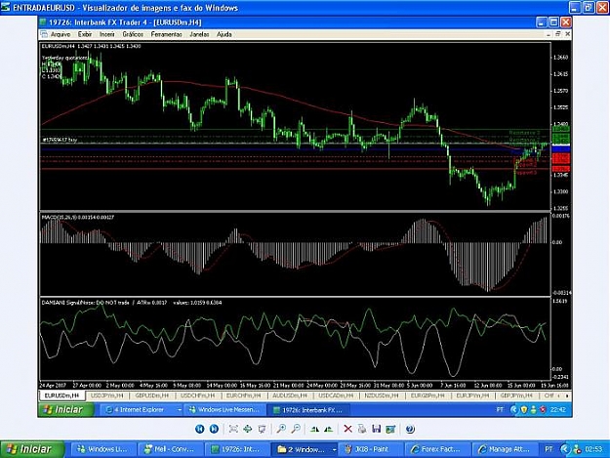This screenshot has width=610, height=458.
Task: Open 'Windows Li...' on outer taskbar
Action: coord(104,449)
